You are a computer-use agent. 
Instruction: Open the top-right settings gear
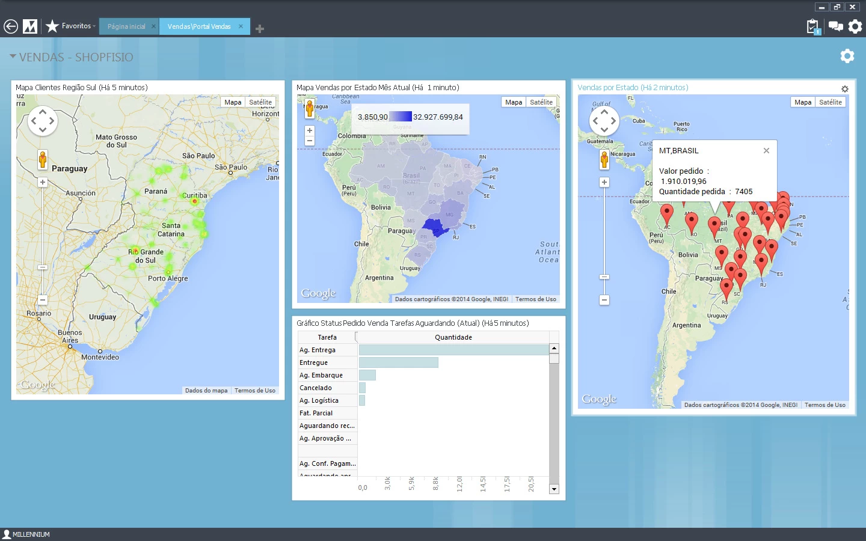(855, 26)
